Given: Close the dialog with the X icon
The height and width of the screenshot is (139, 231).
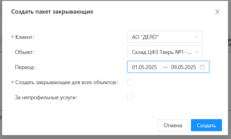Looking at the screenshot, I should click(x=217, y=12).
